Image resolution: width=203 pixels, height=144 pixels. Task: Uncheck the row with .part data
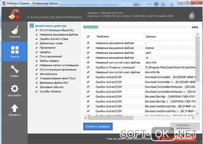point(88,53)
